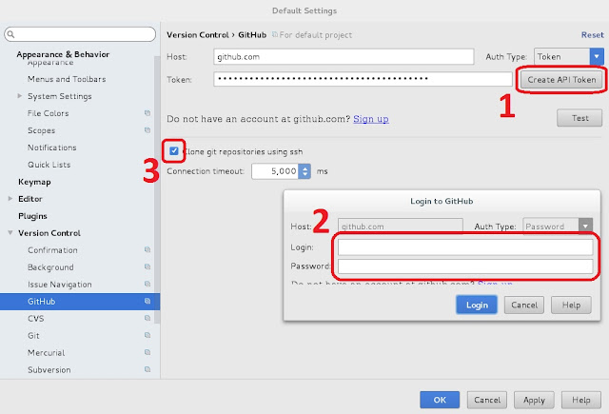Toggle 'Clone git repositories using ssh' checkbox
This screenshot has height=414, width=609.
tap(173, 151)
